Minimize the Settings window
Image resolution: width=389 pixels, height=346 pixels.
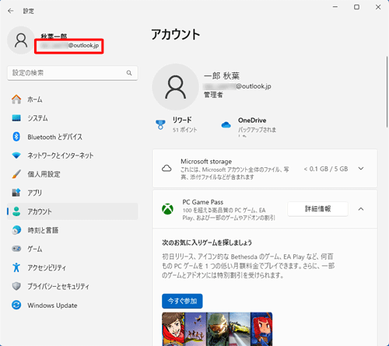click(x=335, y=7)
